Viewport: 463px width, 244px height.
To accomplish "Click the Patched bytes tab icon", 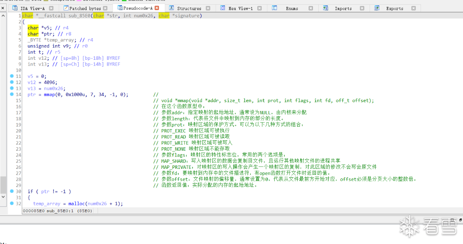I will [x=66, y=8].
